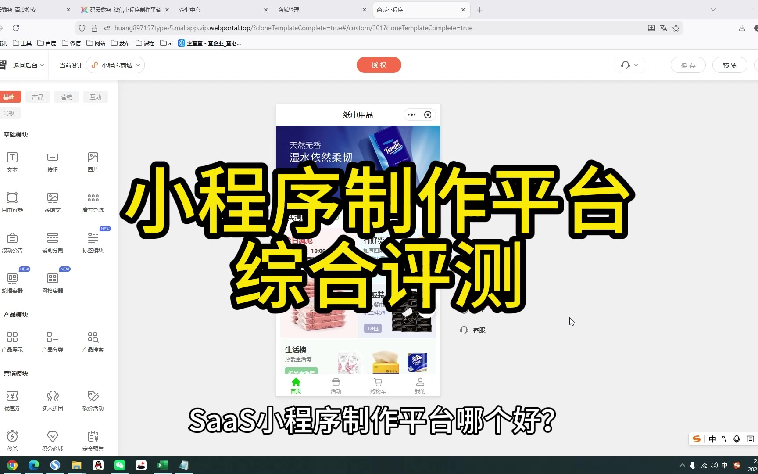Add the 秒杀 flash sale module
Screen dimensions: 758x474
(12, 441)
